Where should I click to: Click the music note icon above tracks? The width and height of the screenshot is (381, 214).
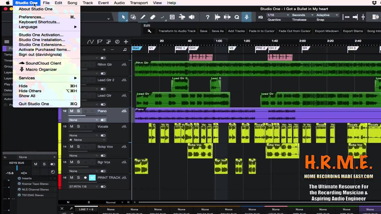click(125, 50)
